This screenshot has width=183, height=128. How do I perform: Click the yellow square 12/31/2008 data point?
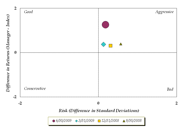coord(111,46)
